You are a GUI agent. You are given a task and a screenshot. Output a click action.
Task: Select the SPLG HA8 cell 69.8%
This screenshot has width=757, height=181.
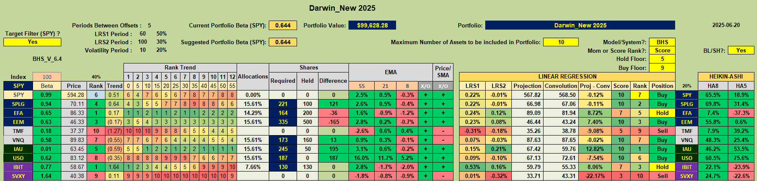pyautogui.click(x=713, y=104)
